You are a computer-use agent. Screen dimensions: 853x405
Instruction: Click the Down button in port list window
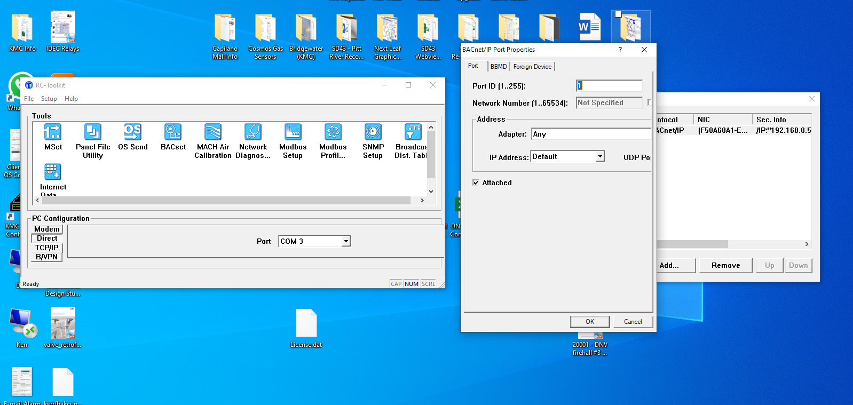click(798, 265)
